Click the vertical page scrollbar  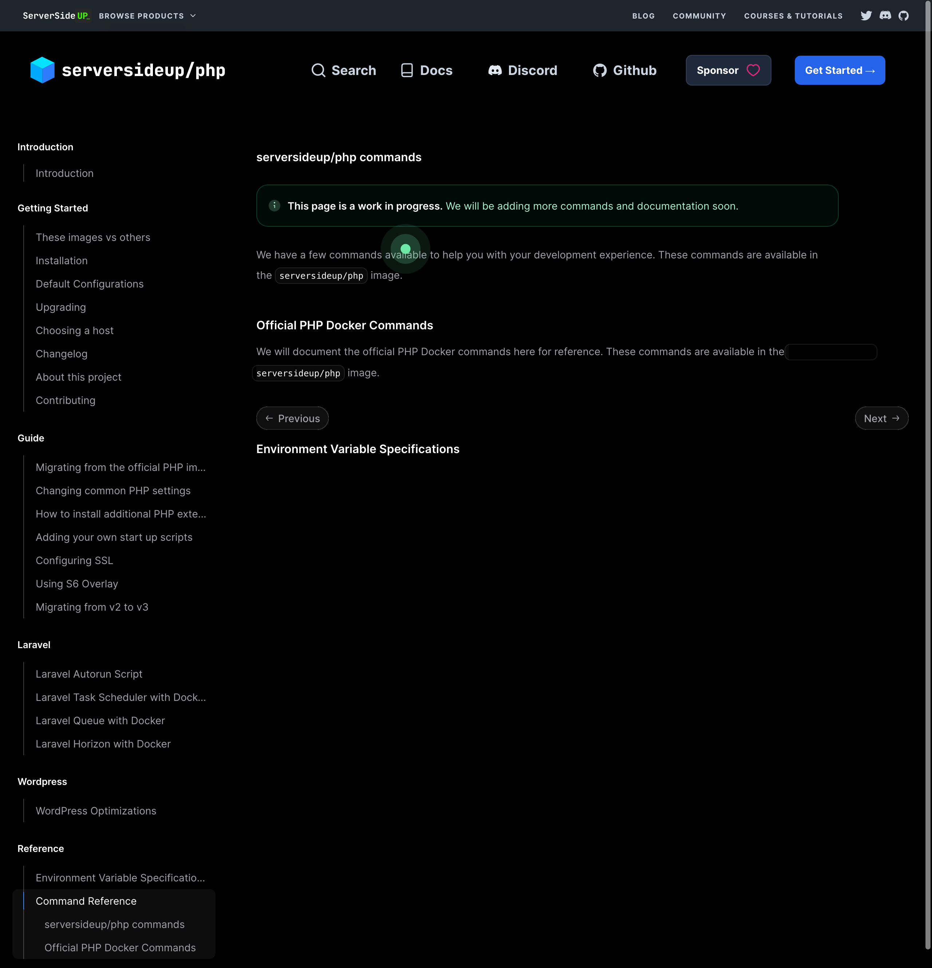pyautogui.click(x=928, y=474)
